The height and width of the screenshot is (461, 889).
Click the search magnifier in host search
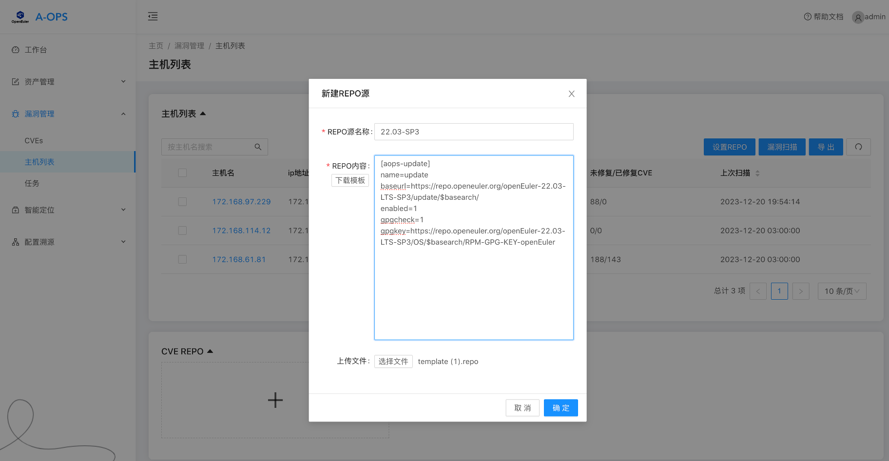258,147
